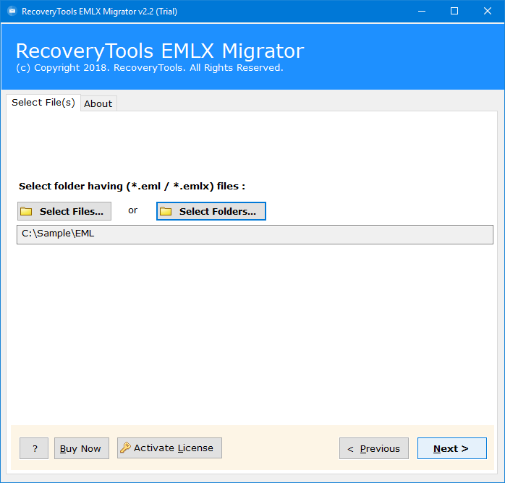
Task: Go back with the Previous button
Action: coord(374,448)
